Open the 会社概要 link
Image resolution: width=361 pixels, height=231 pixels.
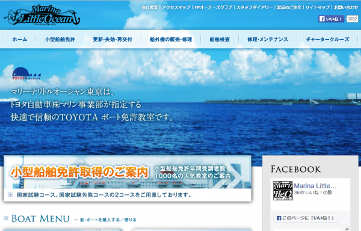pyautogui.click(x=150, y=7)
